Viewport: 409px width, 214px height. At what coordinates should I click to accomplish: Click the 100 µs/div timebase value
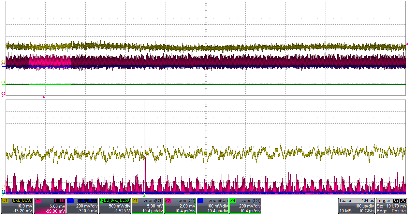coord(364,206)
